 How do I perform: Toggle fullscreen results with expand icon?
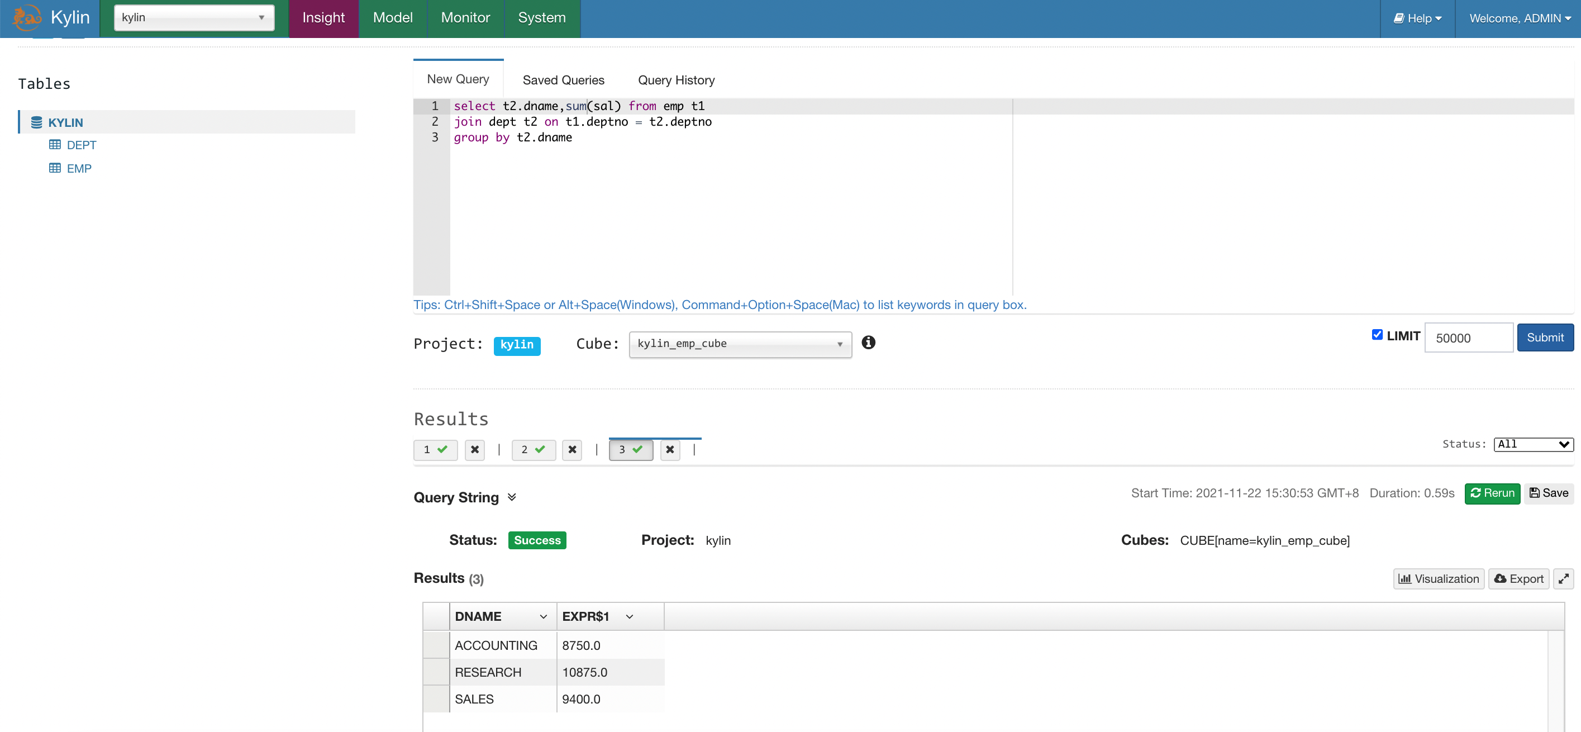coord(1563,578)
